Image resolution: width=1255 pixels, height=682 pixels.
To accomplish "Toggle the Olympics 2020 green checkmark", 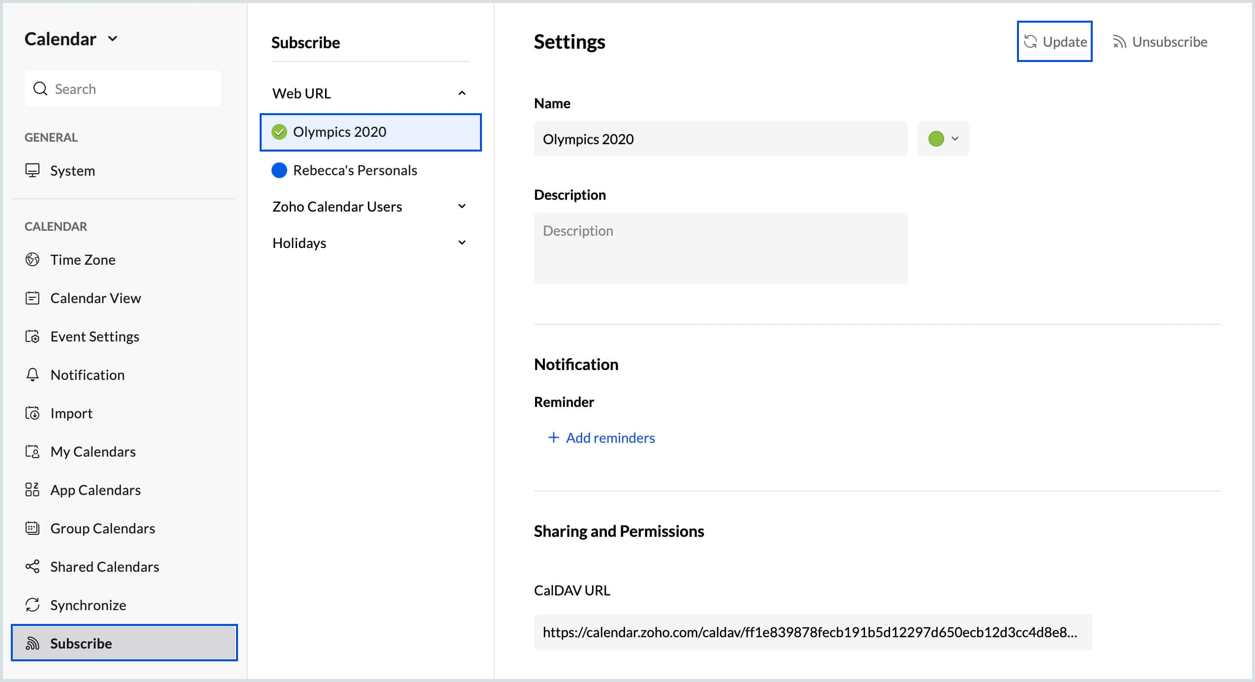I will (x=279, y=132).
